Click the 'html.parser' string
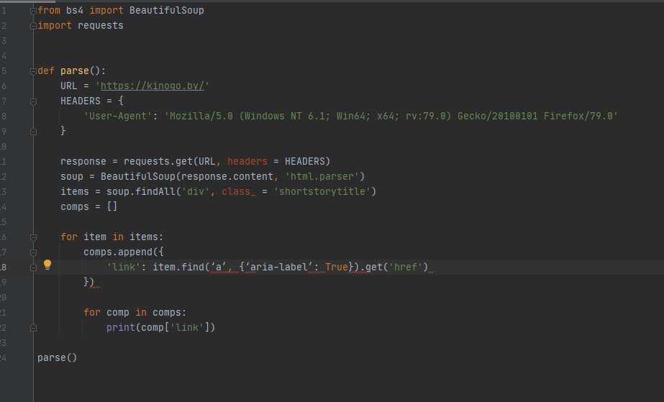The width and height of the screenshot is (664, 402). pos(322,176)
